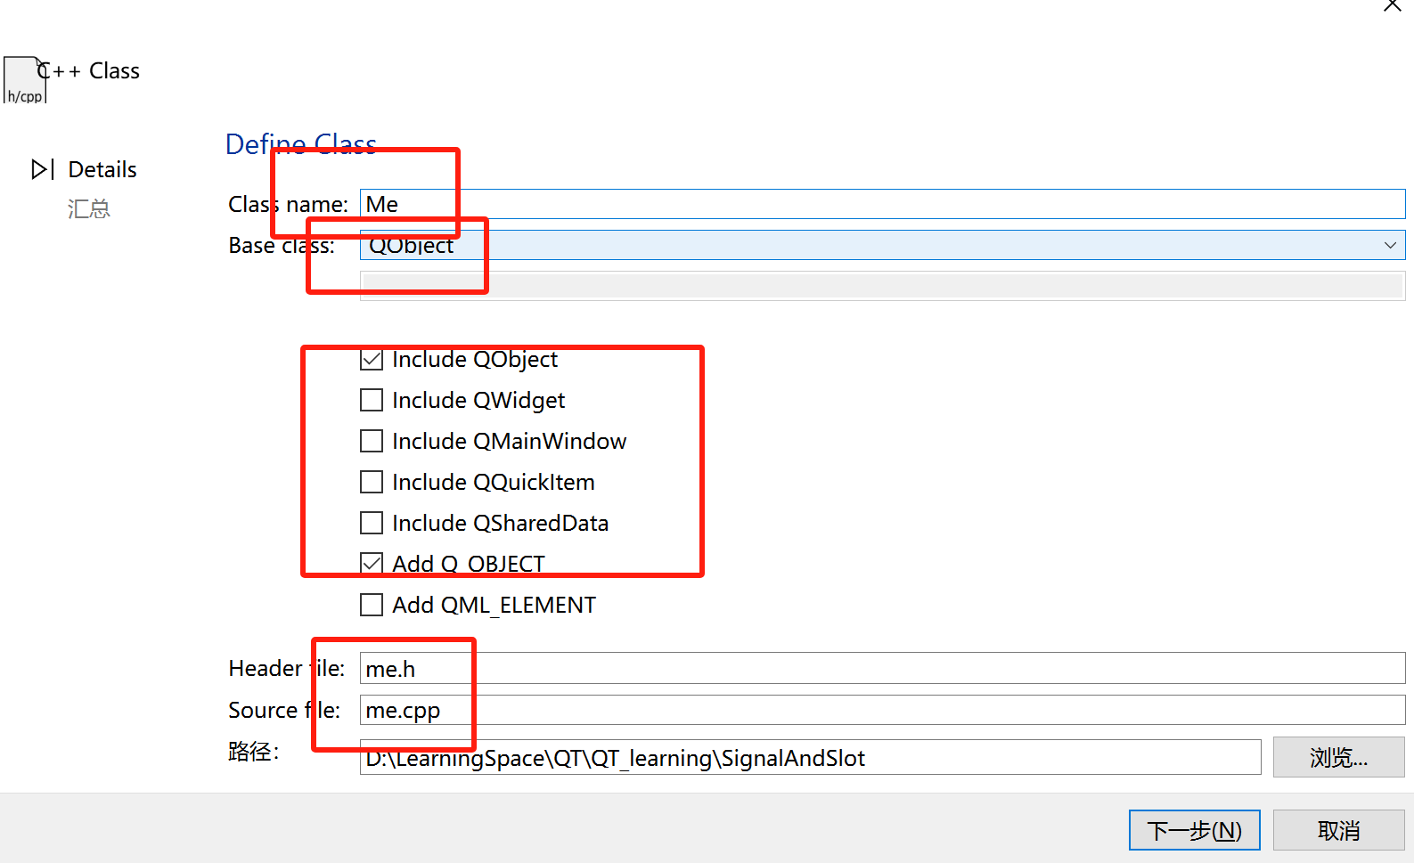The image size is (1414, 863).
Task: Click the h/cpp C++ Class file icon
Action: (24, 80)
